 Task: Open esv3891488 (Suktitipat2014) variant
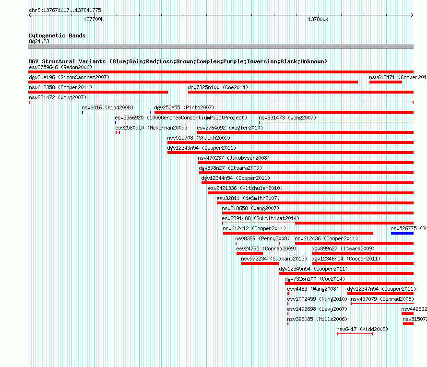click(x=261, y=218)
